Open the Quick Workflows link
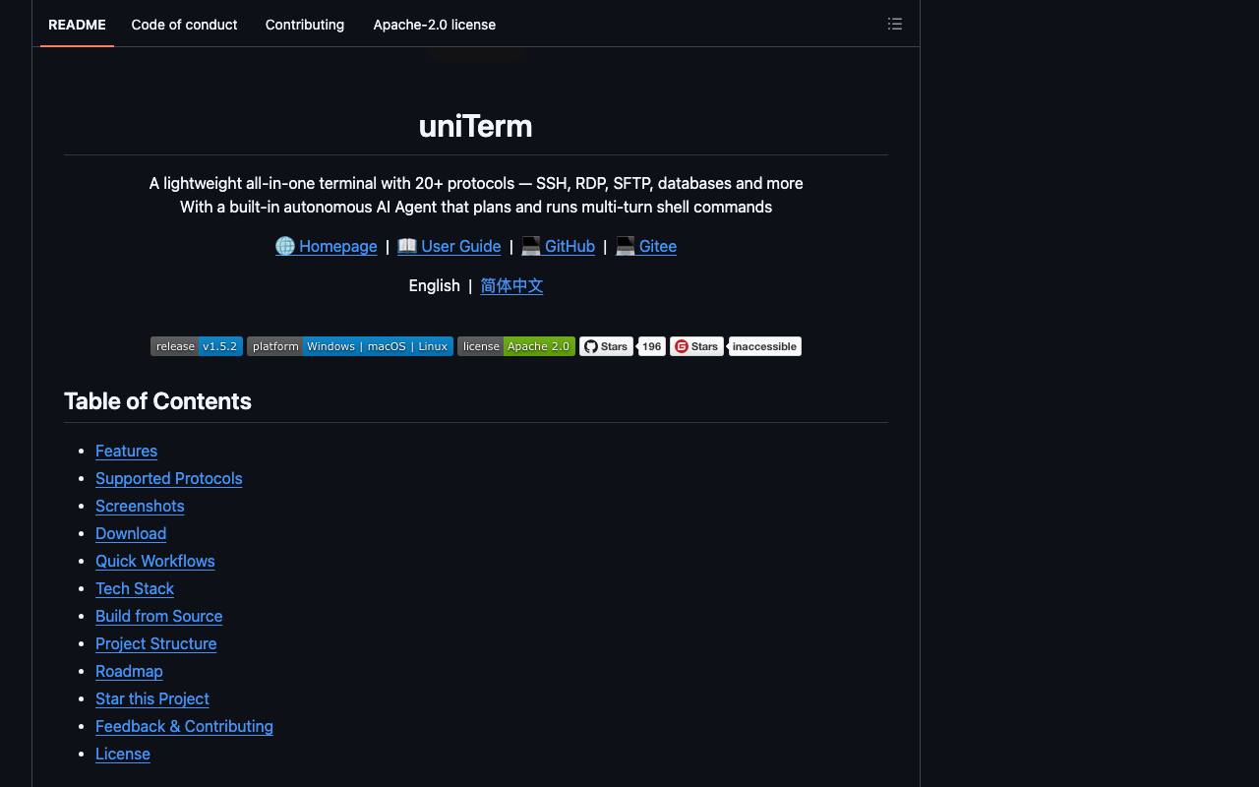The height and width of the screenshot is (787, 1259). 154,561
